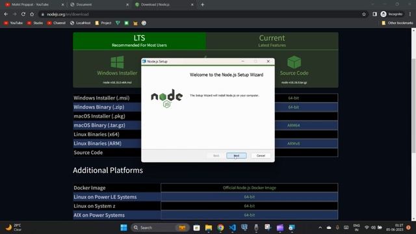Open weather widget showing 29°C
The width and height of the screenshot is (416, 234).
[13, 227]
